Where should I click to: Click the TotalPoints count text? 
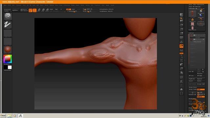106,11
